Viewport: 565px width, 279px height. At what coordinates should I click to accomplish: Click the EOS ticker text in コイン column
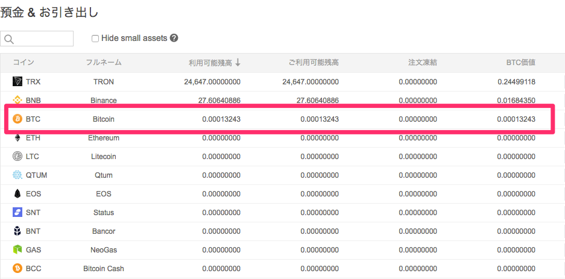(x=34, y=194)
